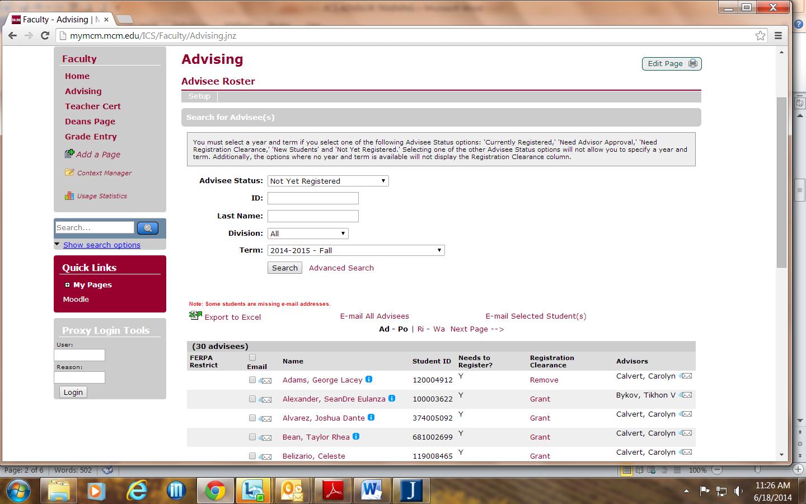Open Teacher Cert in the Faculty menu
Viewport: 806px width, 504px height.
(x=93, y=106)
